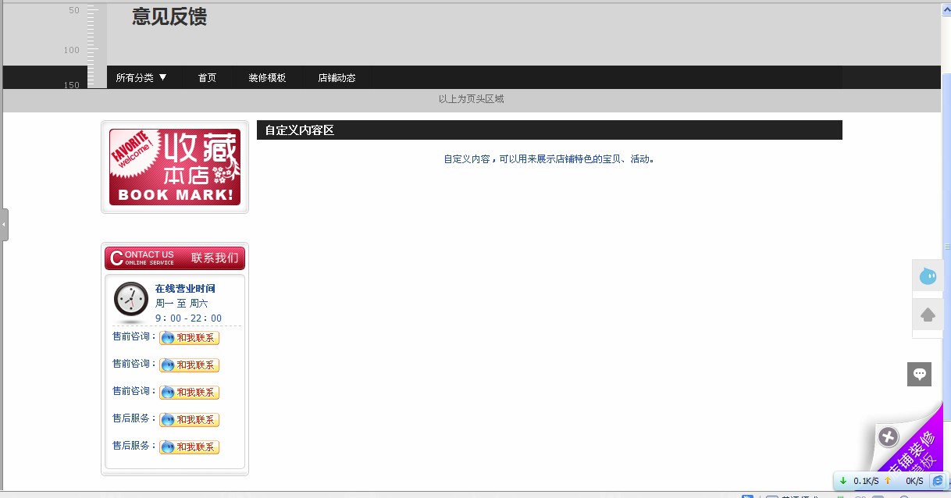Click the 售后服务 Wangwang status icon
This screenshot has height=498, width=951.
pos(167,419)
